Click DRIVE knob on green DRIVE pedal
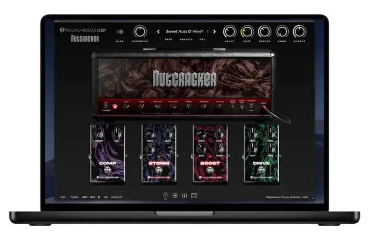The width and height of the screenshot is (369, 240). pyautogui.click(x=253, y=134)
